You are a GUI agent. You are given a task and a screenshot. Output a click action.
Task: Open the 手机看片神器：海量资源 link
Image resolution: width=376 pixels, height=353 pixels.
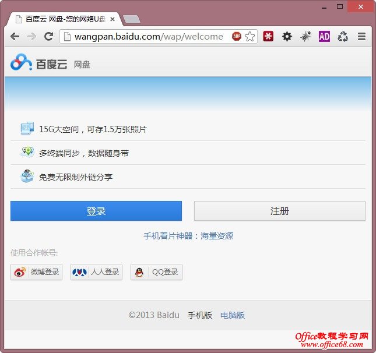188,236
